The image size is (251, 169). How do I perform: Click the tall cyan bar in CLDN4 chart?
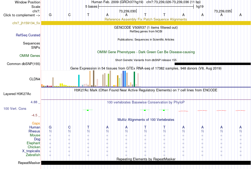point(79,81)
